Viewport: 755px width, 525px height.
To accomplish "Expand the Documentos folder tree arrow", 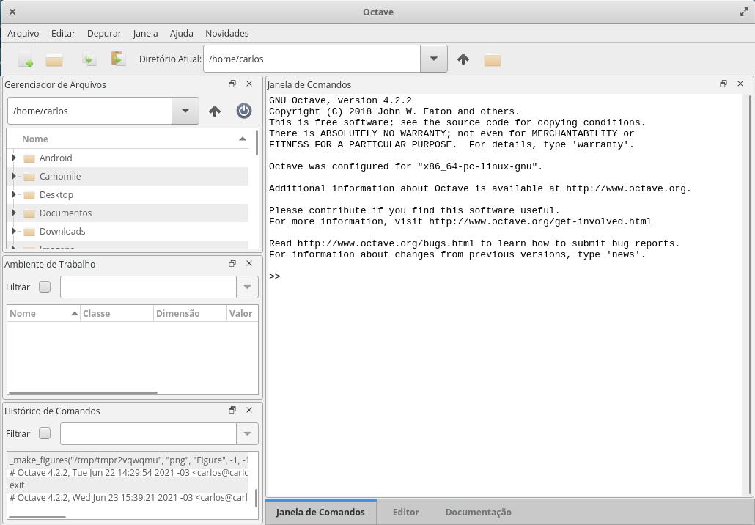I will coord(13,213).
